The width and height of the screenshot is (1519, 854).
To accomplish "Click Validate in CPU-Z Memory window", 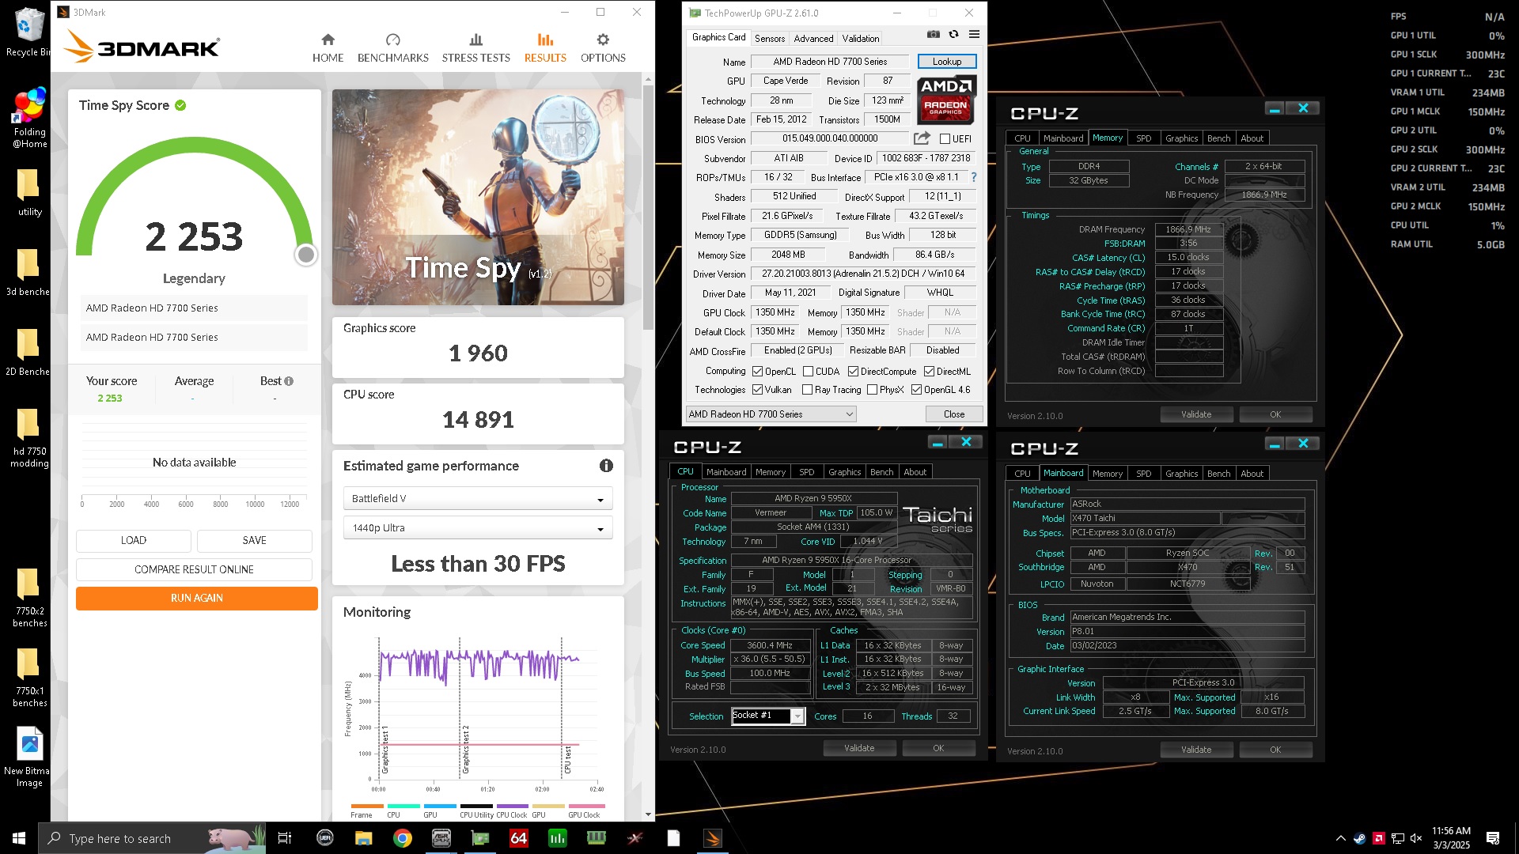I will pos(1196,414).
